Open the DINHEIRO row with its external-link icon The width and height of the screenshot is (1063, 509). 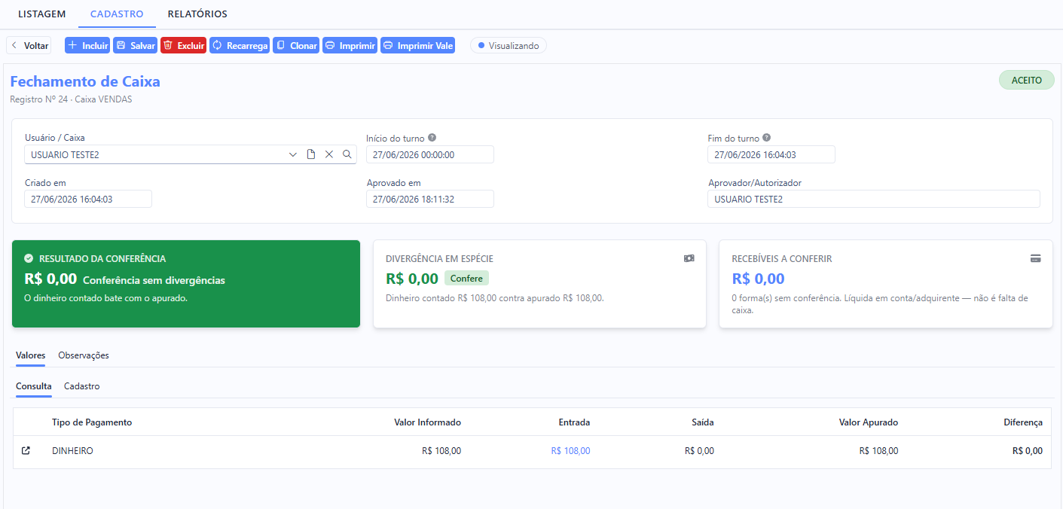click(x=26, y=451)
